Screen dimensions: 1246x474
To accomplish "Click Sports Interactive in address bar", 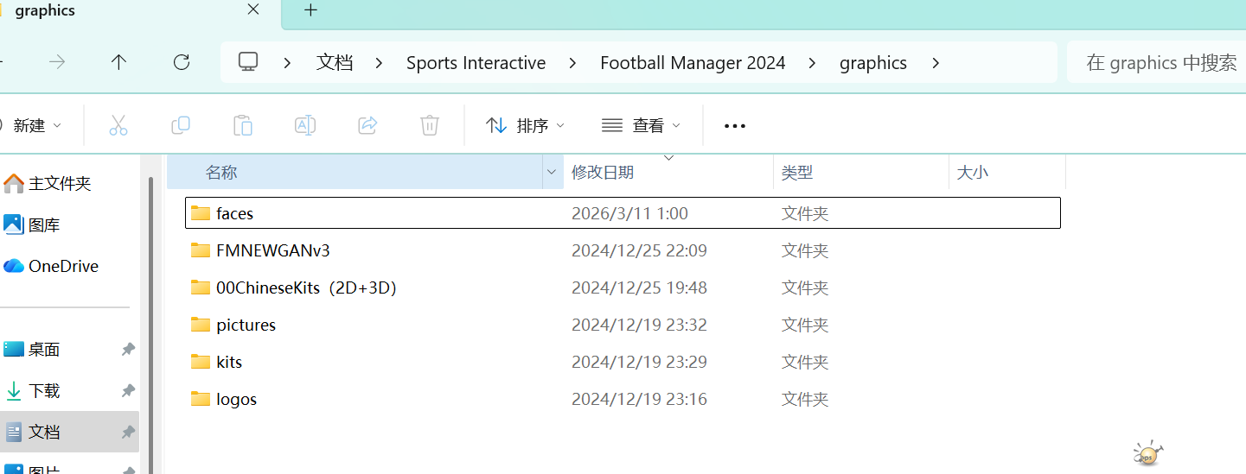I will (x=476, y=63).
